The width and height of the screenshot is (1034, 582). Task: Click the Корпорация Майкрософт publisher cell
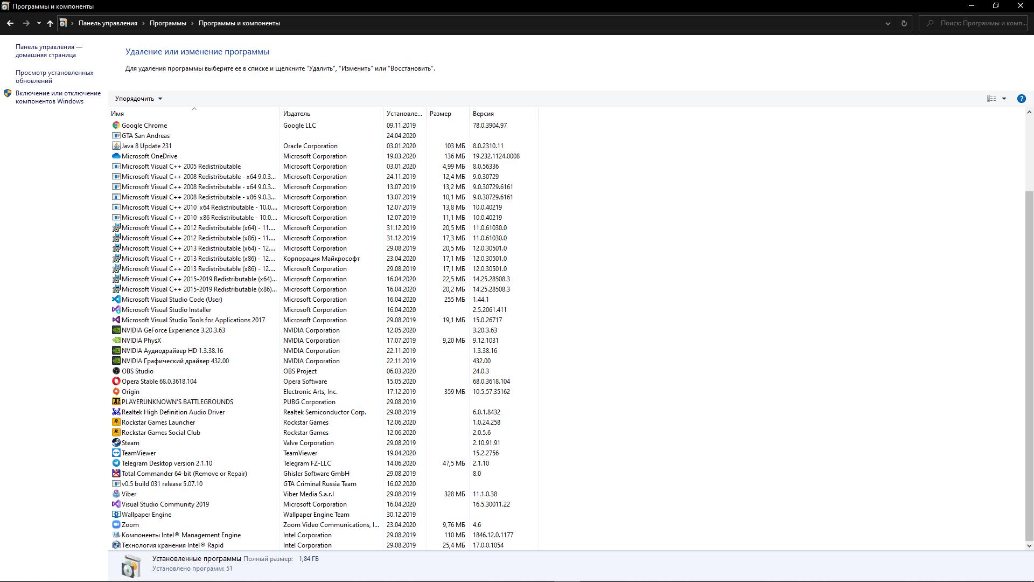click(322, 258)
